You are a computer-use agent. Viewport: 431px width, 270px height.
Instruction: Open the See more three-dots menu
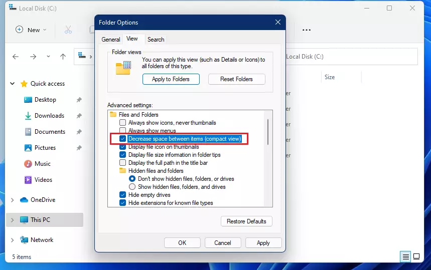point(307,30)
